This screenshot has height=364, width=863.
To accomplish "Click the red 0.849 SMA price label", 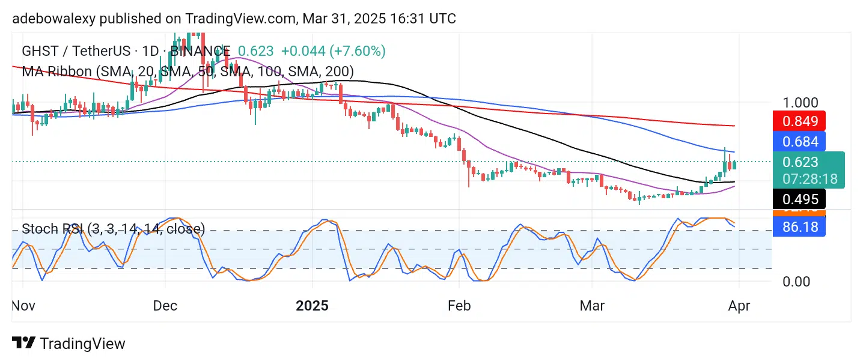I will click(x=799, y=121).
